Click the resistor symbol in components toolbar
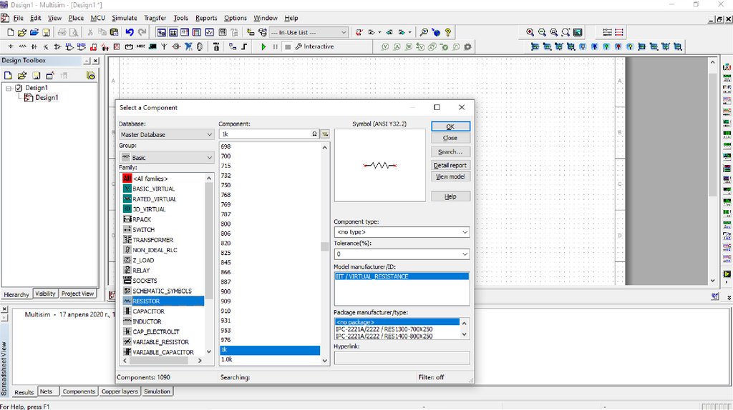Image resolution: width=733 pixels, height=410 pixels. click(22, 46)
